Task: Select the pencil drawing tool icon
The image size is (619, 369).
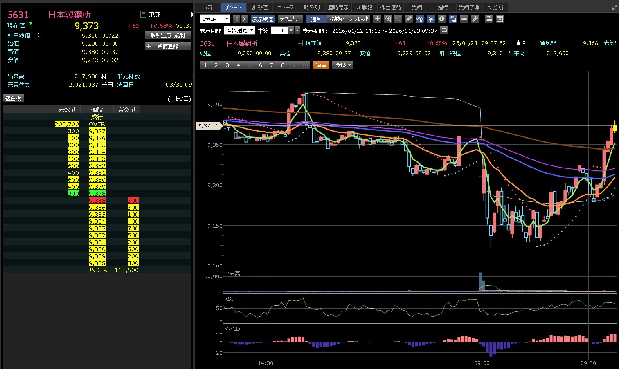Action: pyautogui.click(x=409, y=19)
